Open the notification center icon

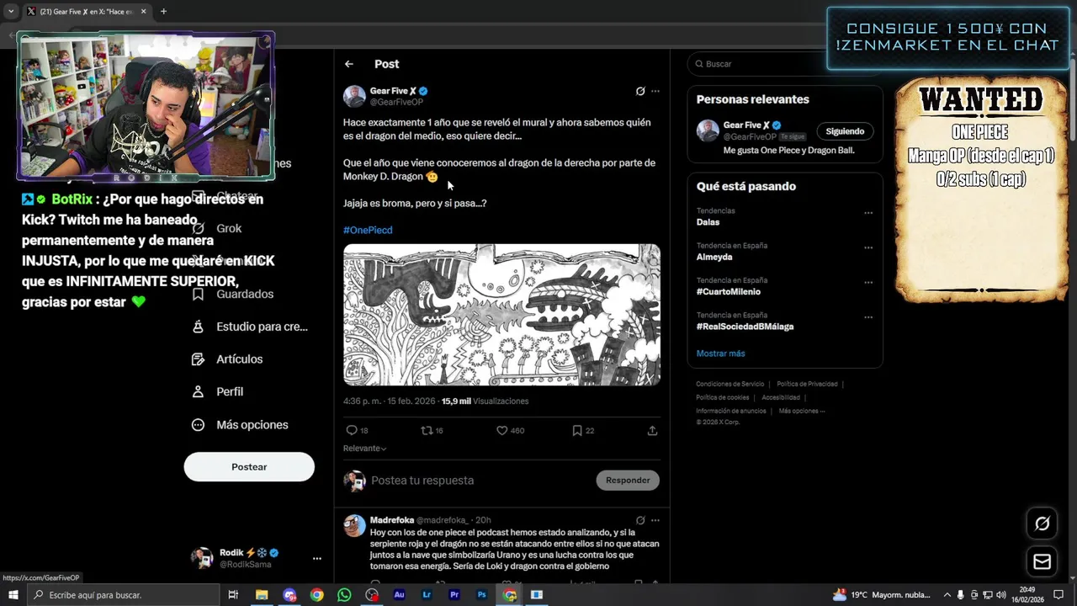tap(1058, 595)
